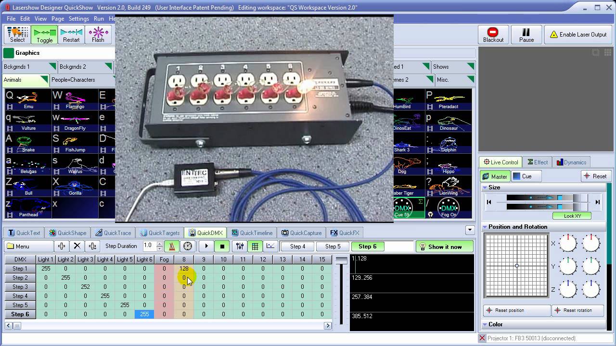Trigger the Hippo cue
This screenshot has width=616, height=346.
(449, 165)
